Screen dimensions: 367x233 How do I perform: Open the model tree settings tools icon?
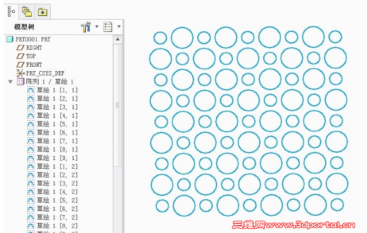click(x=86, y=27)
